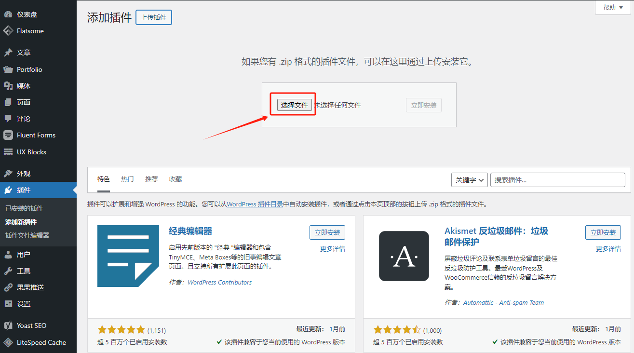The height and width of the screenshot is (353, 634).
Task: Switch to the 热门 plugins tab
Action: (x=127, y=179)
